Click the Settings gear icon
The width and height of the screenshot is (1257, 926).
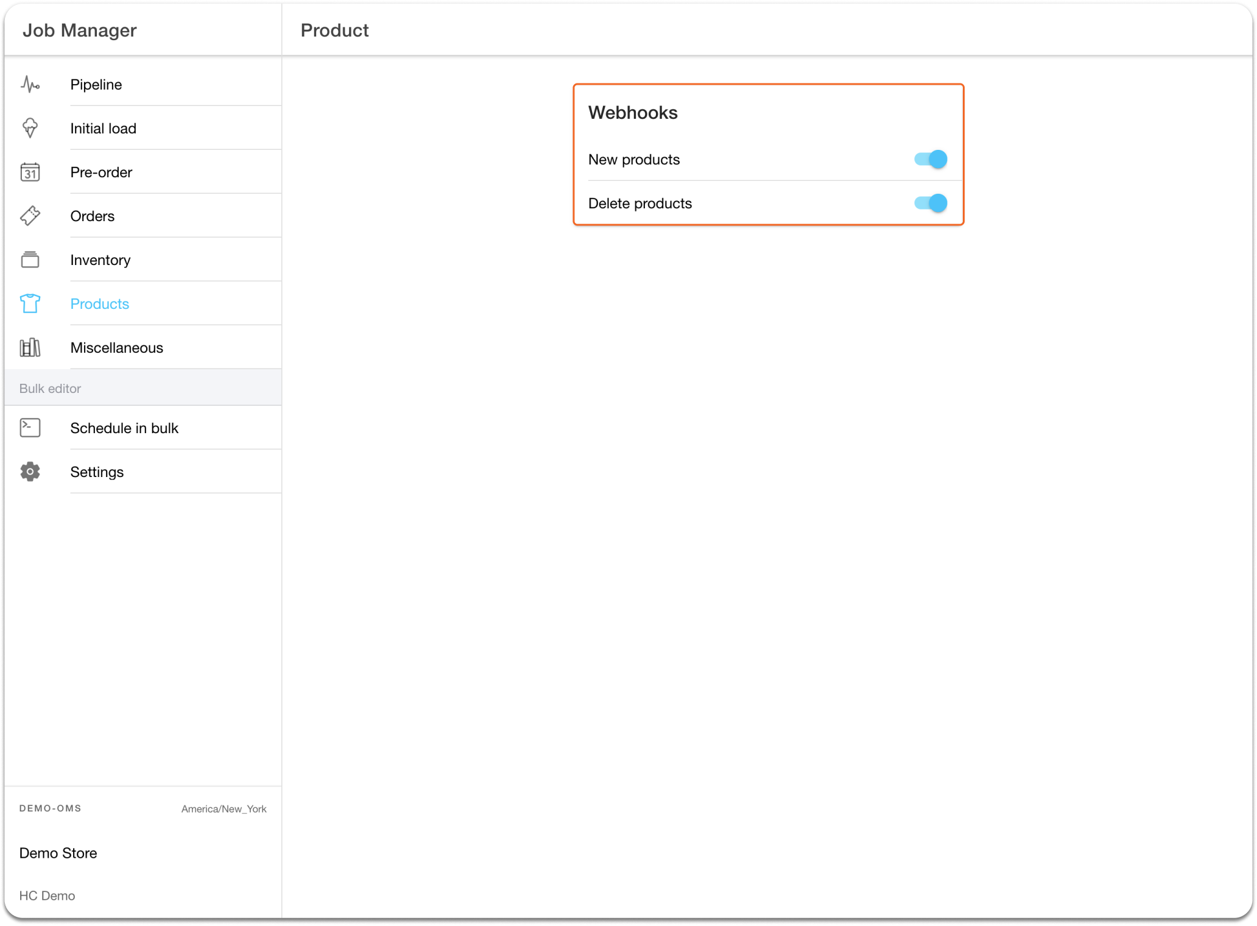[x=30, y=472]
